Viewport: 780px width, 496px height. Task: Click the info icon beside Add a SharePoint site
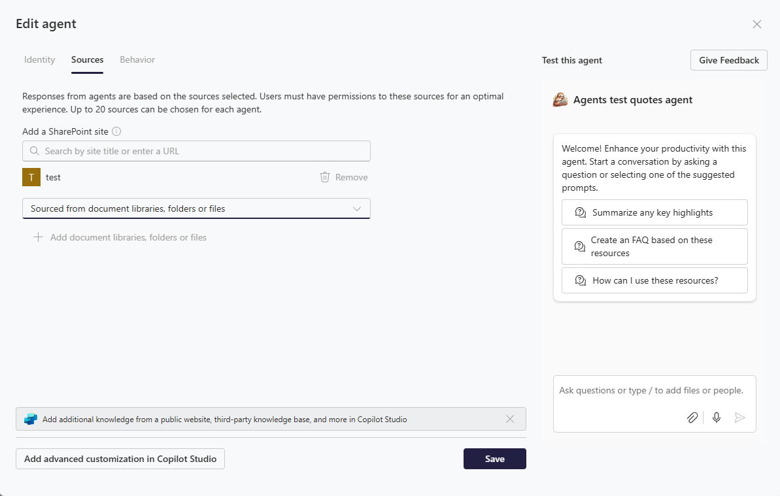[116, 131]
